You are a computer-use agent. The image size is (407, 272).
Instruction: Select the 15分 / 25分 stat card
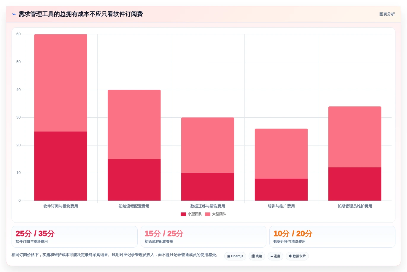tap(203, 237)
